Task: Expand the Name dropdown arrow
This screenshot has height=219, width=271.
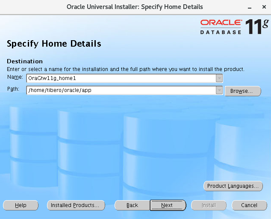Action: tap(219, 78)
